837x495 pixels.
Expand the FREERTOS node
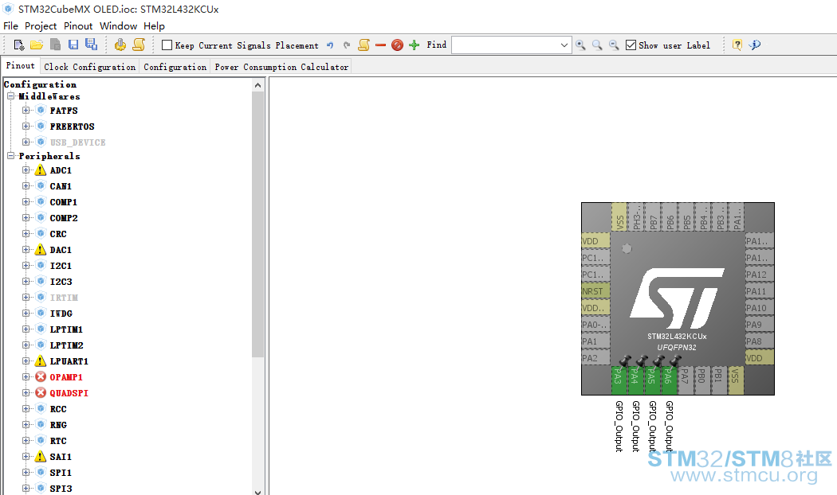[x=26, y=127]
